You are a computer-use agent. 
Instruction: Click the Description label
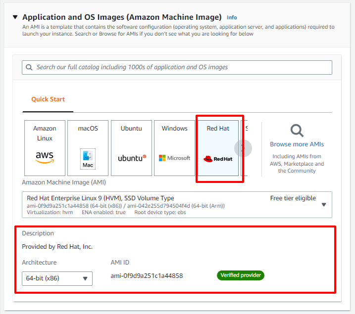click(x=38, y=233)
